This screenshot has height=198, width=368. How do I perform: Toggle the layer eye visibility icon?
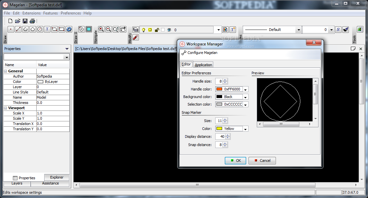(169, 30)
